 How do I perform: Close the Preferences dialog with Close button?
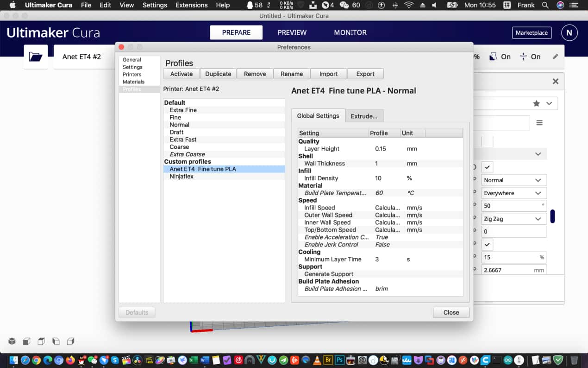click(451, 312)
